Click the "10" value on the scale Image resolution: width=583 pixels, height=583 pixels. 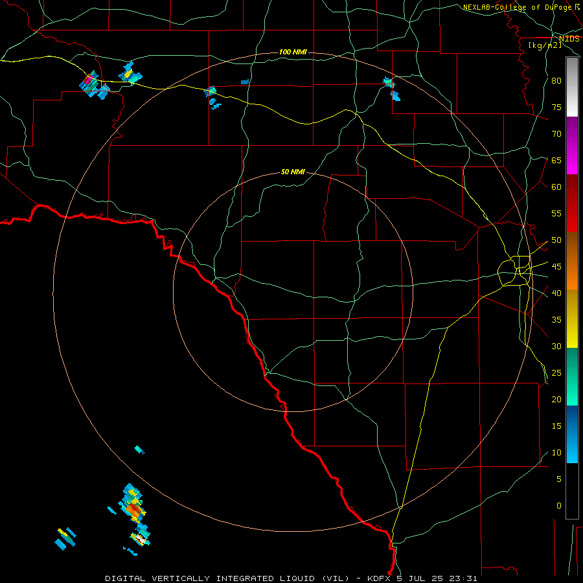click(556, 453)
